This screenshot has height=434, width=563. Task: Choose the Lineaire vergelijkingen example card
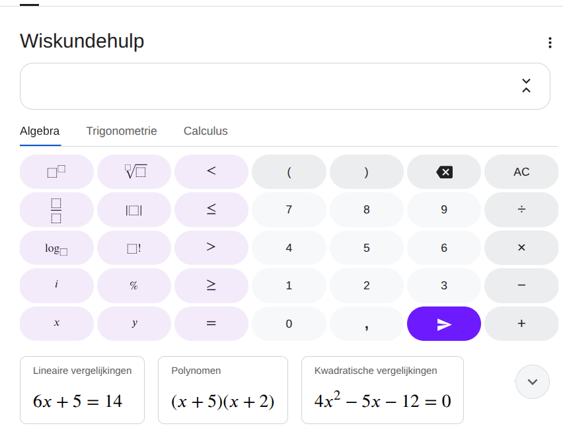83,390
